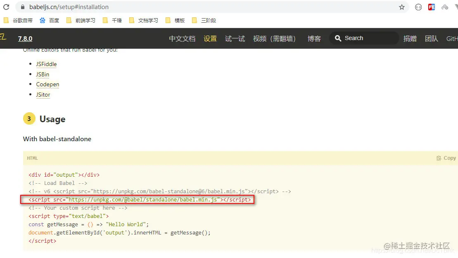Click the closing </script> code line
Screen dimensions: 458x258
pos(43,241)
